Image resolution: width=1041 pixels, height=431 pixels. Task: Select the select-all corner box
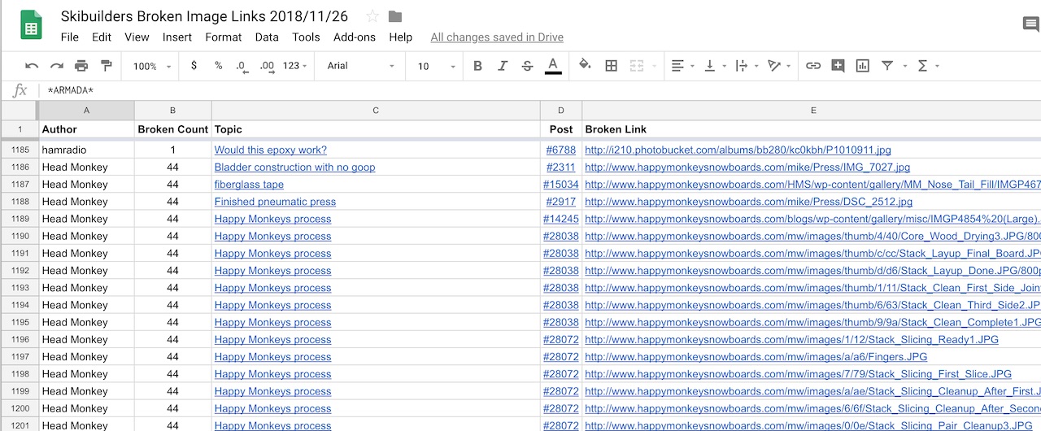coord(20,110)
